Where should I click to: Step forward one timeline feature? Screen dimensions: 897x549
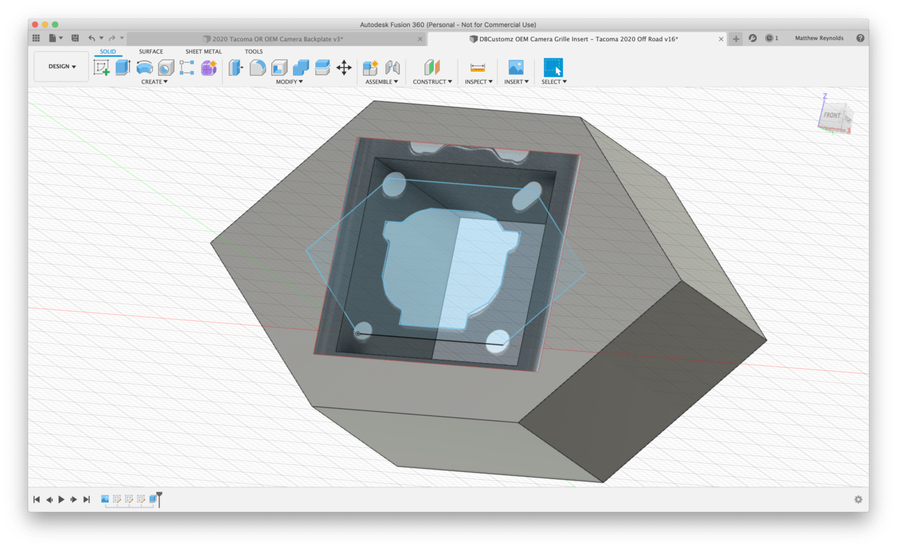[x=74, y=499]
